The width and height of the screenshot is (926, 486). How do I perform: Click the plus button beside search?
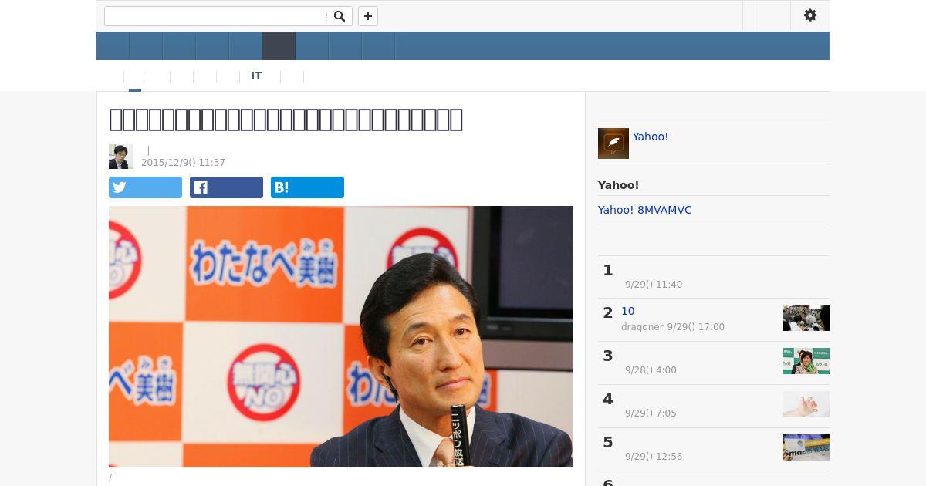click(368, 16)
